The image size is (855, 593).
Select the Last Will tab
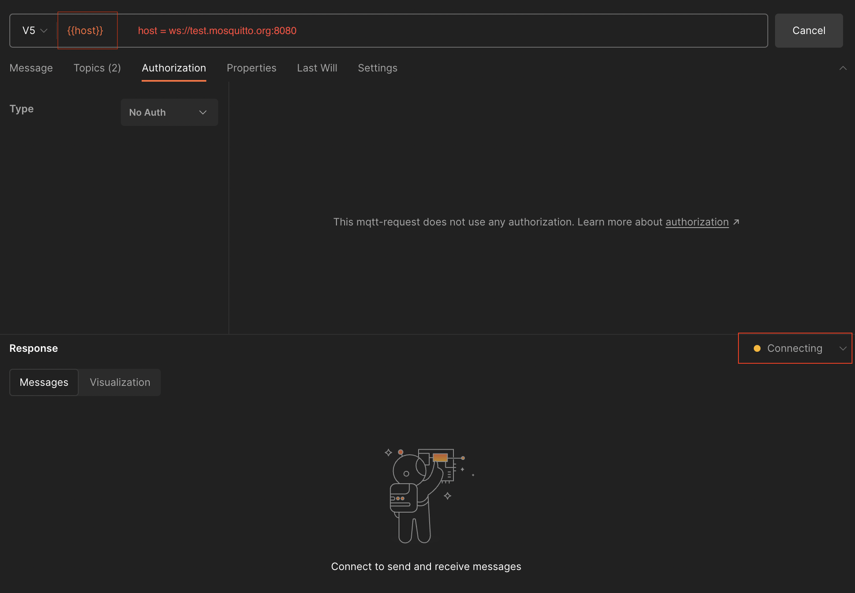[x=317, y=68]
